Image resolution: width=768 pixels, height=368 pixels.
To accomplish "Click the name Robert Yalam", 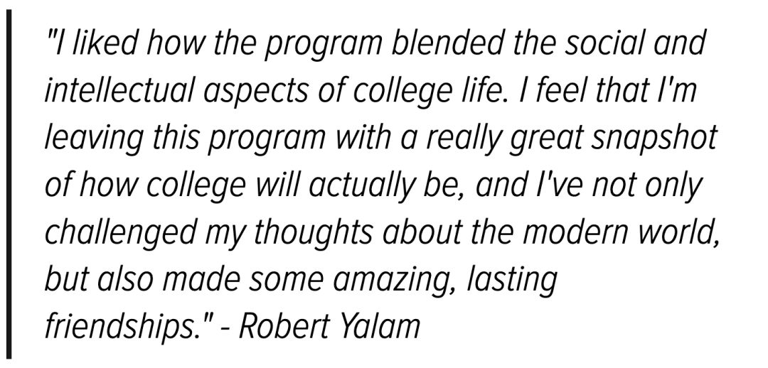I will [330, 326].
